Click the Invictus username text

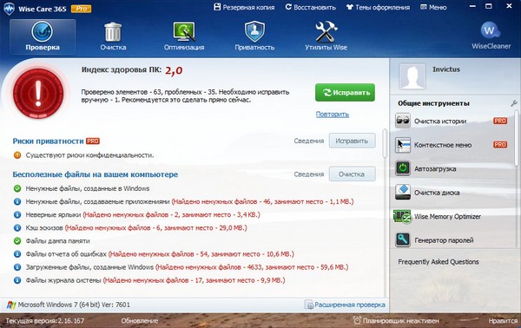coord(446,69)
